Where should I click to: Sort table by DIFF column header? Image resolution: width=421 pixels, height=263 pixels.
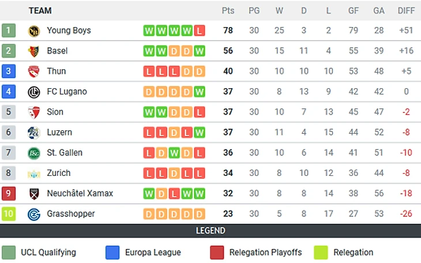pyautogui.click(x=406, y=10)
